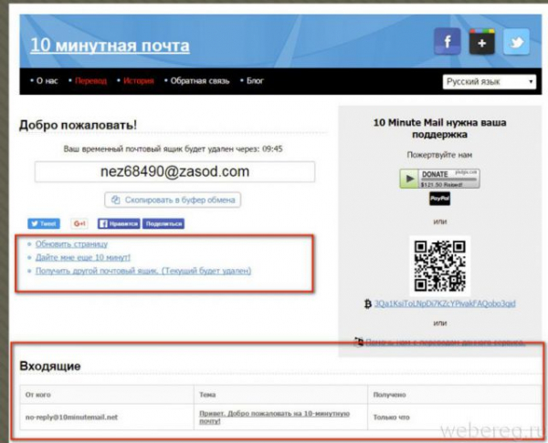
Task: Click the bitcoin QR code image
Action: coord(439,266)
